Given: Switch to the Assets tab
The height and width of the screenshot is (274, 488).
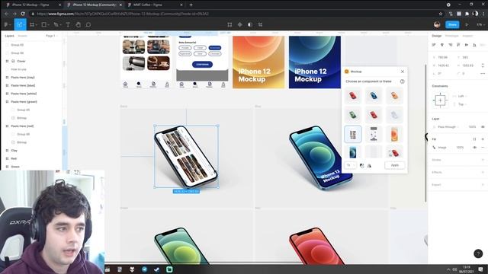Looking at the screenshot, I should pyautogui.click(x=22, y=36).
